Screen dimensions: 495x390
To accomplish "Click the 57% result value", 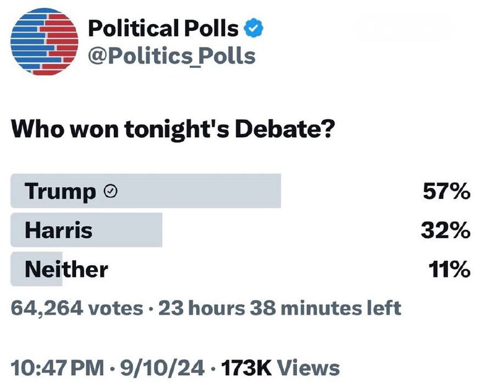I will point(447,191).
